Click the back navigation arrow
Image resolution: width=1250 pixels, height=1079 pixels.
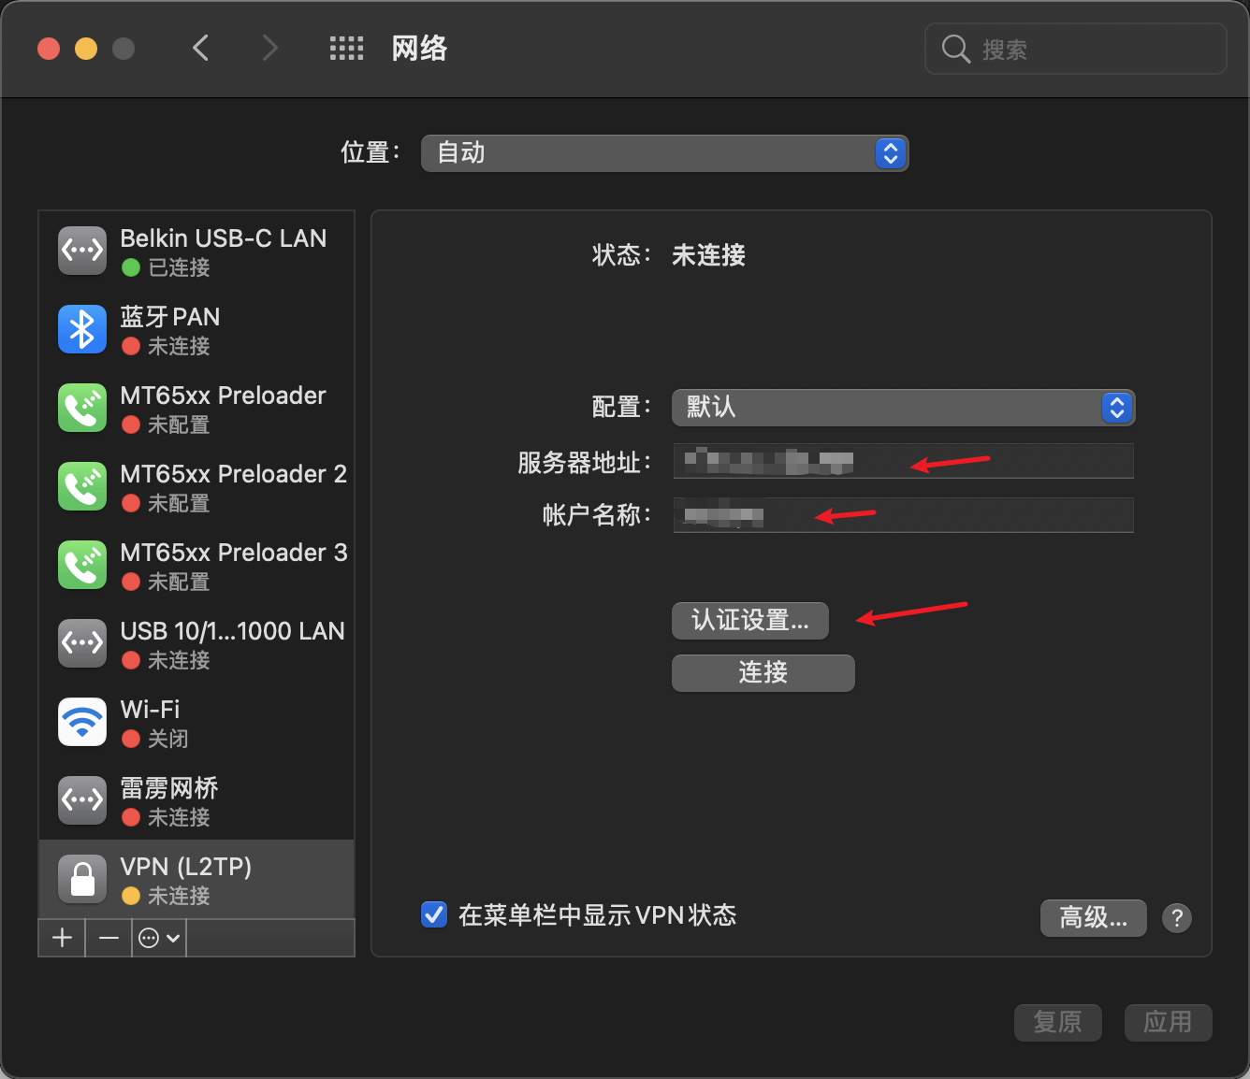pos(200,48)
